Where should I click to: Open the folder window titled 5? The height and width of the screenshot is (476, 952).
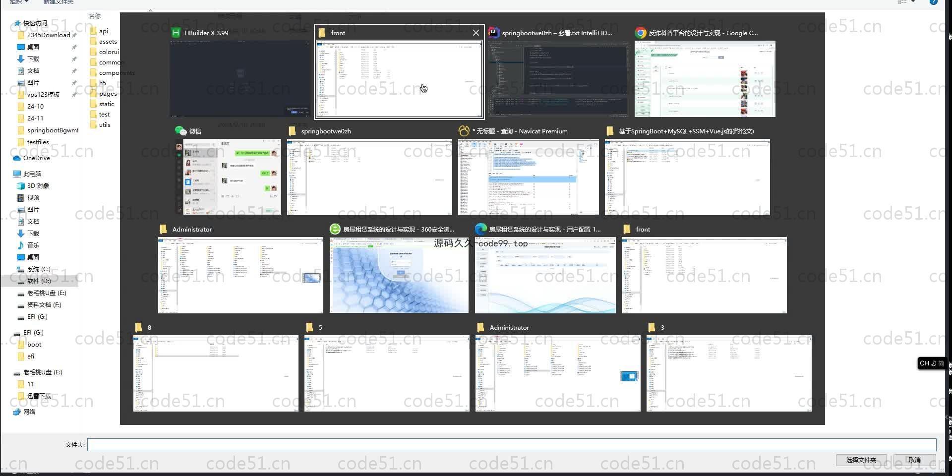click(x=387, y=373)
